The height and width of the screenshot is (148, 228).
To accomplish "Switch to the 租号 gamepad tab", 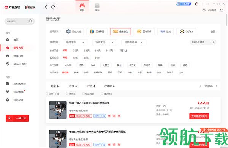I will click(82, 7).
